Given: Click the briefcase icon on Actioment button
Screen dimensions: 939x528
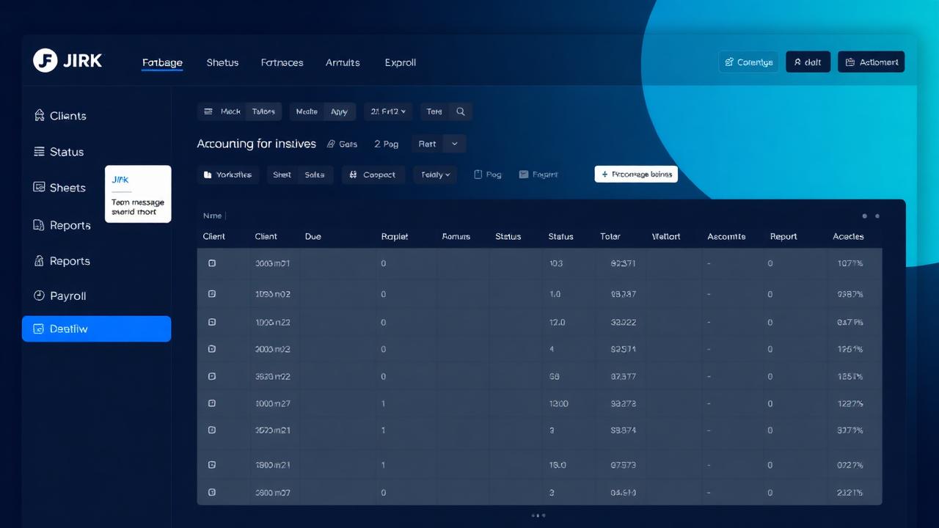Looking at the screenshot, I should 850,62.
